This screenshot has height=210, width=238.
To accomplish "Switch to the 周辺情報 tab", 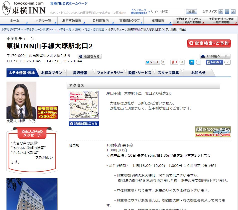I will point(80,73).
